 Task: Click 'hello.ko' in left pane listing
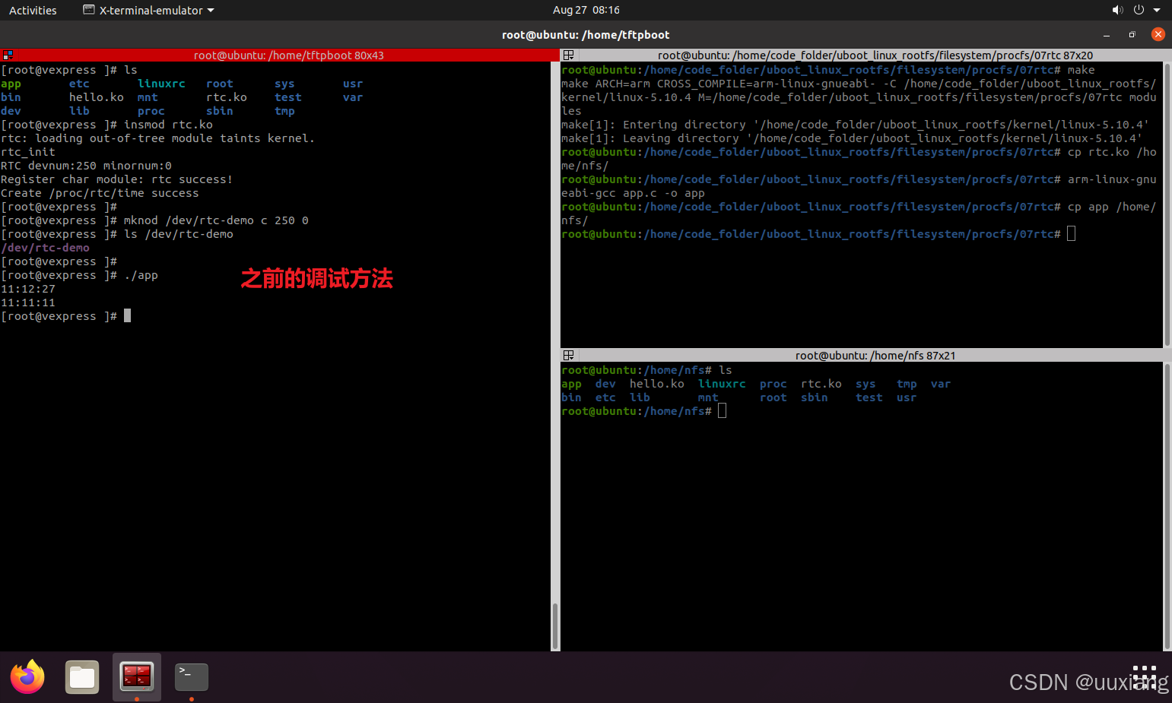(x=97, y=97)
